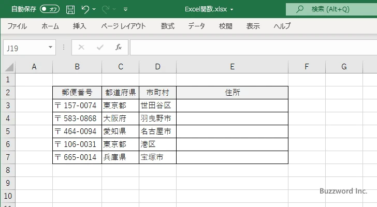Click the formula bar Enter checkmark icon
Image resolution: width=377 pixels, height=207 pixels.
tap(100, 47)
